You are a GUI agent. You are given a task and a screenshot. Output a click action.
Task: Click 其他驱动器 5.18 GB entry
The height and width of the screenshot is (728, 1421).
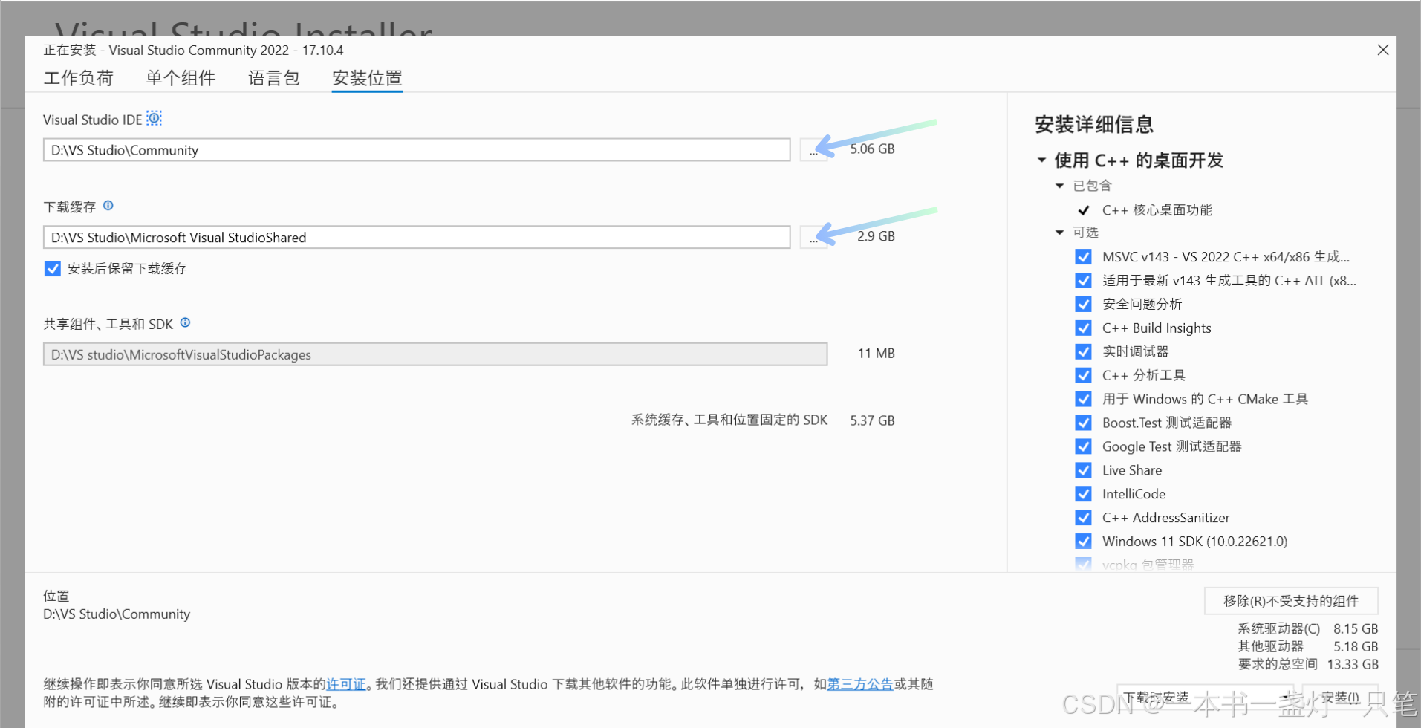pos(1307,646)
